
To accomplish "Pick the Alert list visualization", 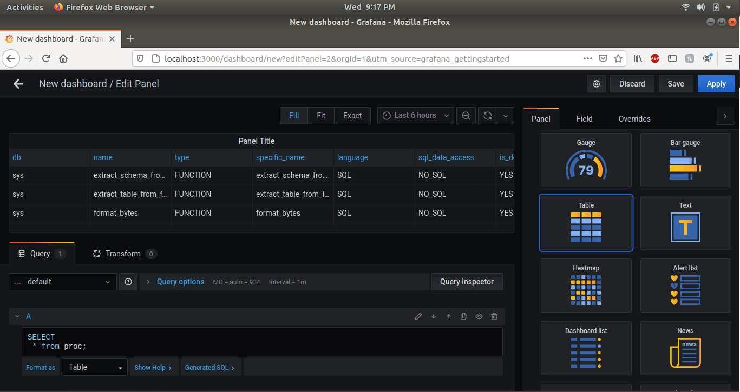I will (685, 285).
